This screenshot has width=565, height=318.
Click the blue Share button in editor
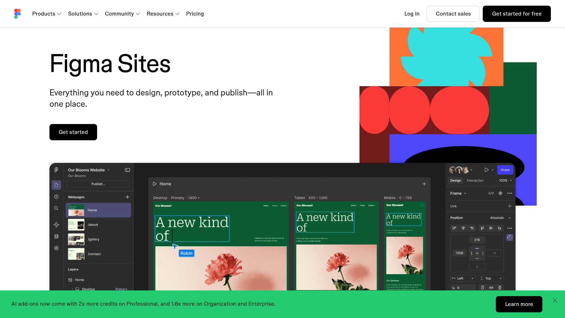point(505,170)
